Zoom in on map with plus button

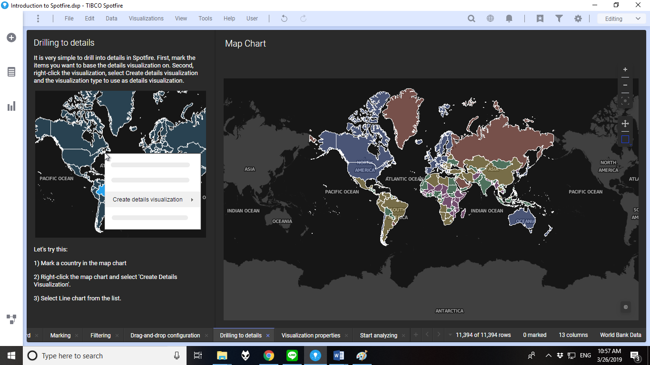[x=625, y=69]
